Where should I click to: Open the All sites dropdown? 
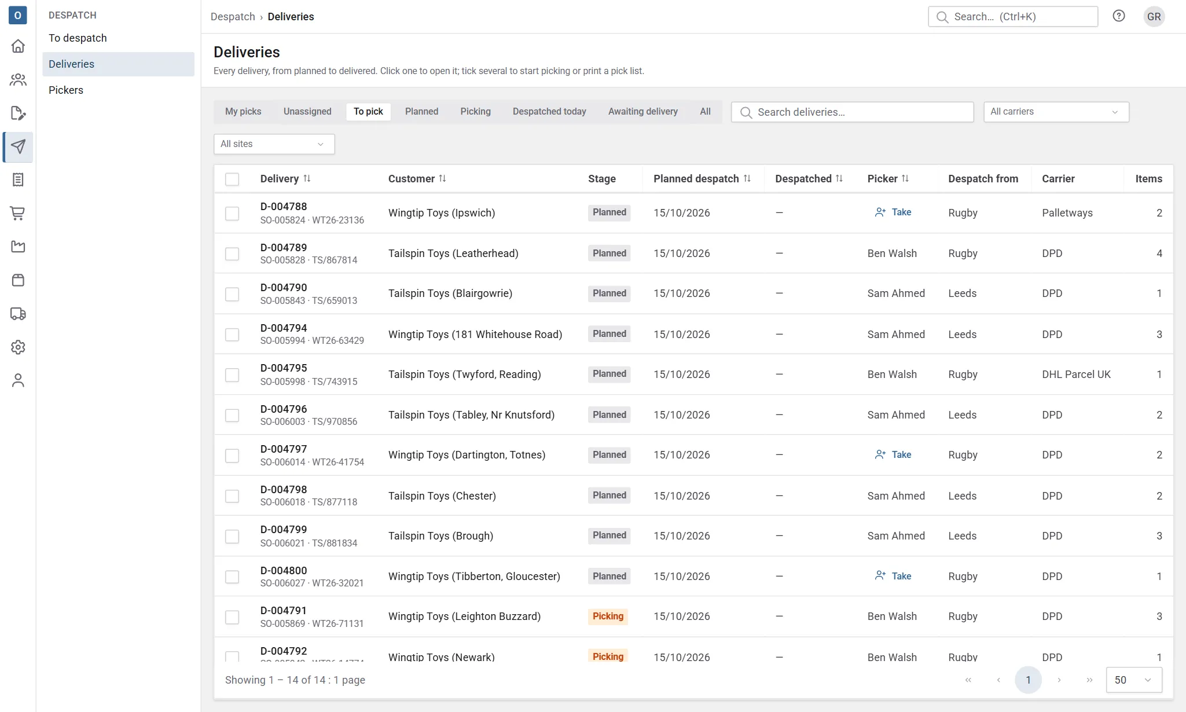point(274,144)
